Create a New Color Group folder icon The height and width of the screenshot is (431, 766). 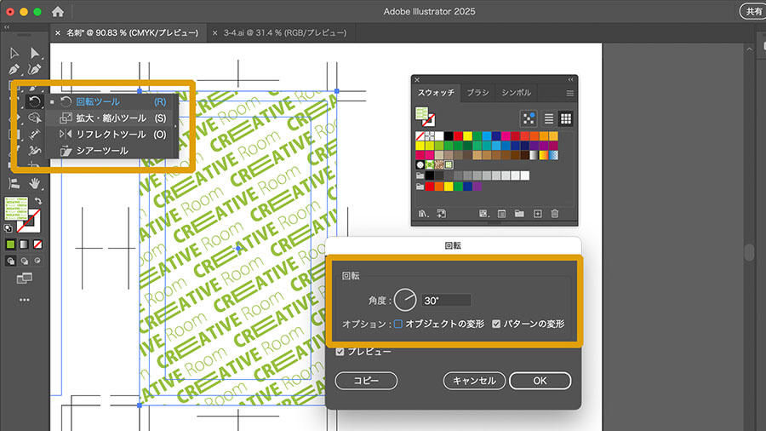[x=519, y=214]
